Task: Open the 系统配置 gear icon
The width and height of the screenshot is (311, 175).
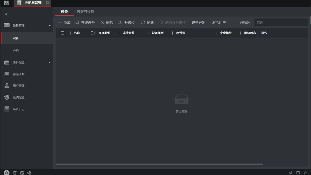Action: pos(7,97)
